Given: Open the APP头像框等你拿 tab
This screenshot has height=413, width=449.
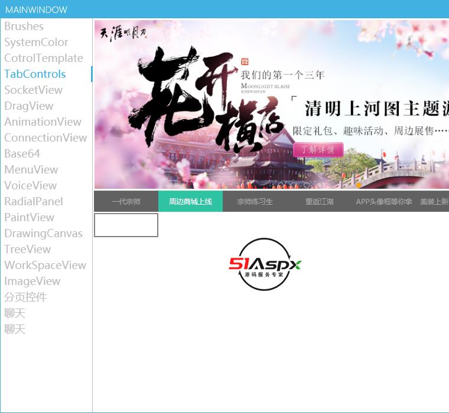Looking at the screenshot, I should point(383,201).
